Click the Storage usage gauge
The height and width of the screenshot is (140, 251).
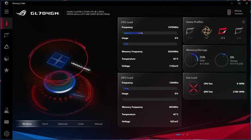pos(221,60)
